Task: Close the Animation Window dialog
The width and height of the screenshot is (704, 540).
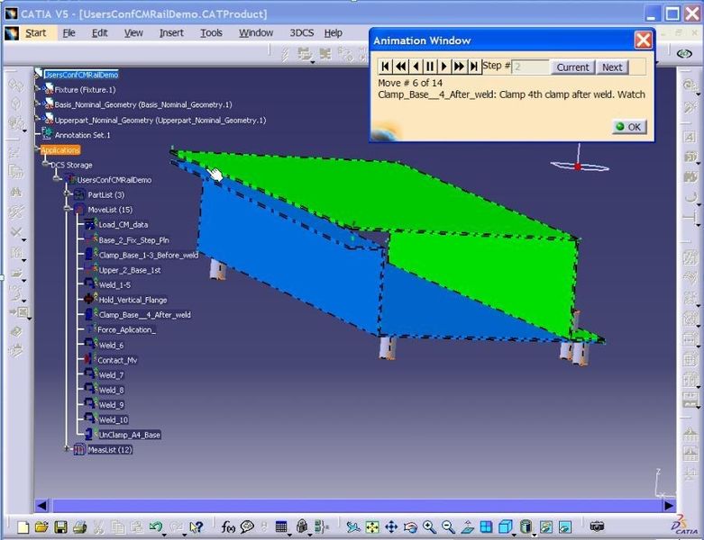Action: tap(643, 40)
